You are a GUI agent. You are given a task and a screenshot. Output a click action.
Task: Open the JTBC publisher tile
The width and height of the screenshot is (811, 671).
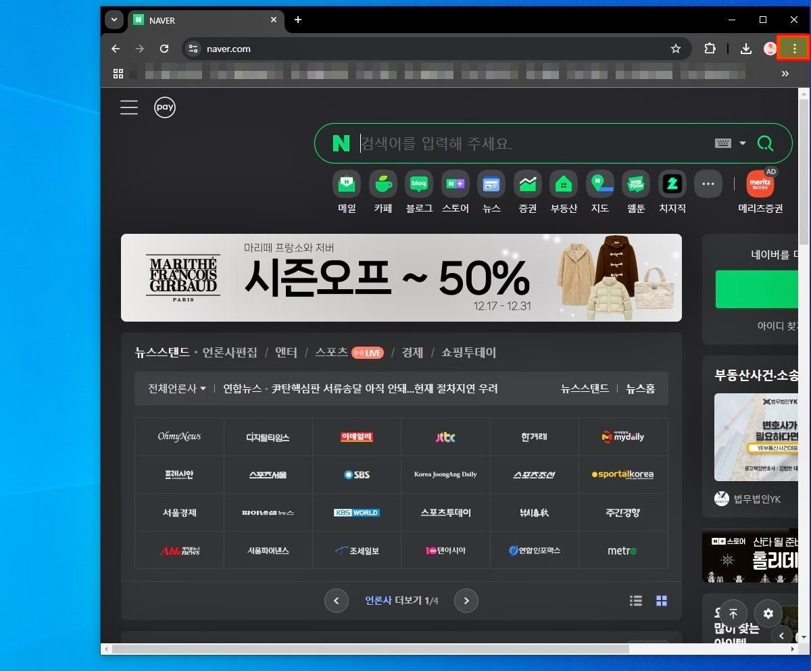point(445,437)
